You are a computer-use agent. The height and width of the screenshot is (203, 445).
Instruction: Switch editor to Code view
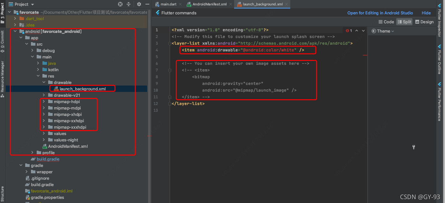[x=386, y=22]
